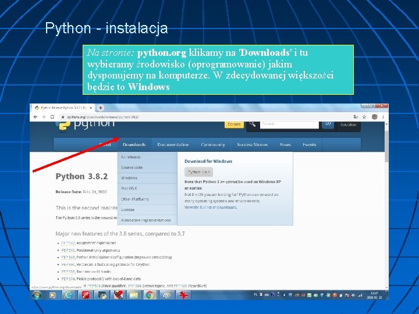Open the media player taskbar icon

(52, 295)
